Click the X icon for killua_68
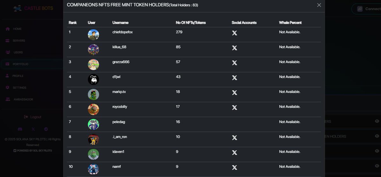The height and width of the screenshot is (177, 381). pyautogui.click(x=234, y=48)
